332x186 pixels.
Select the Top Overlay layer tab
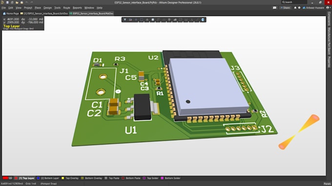tap(70, 178)
